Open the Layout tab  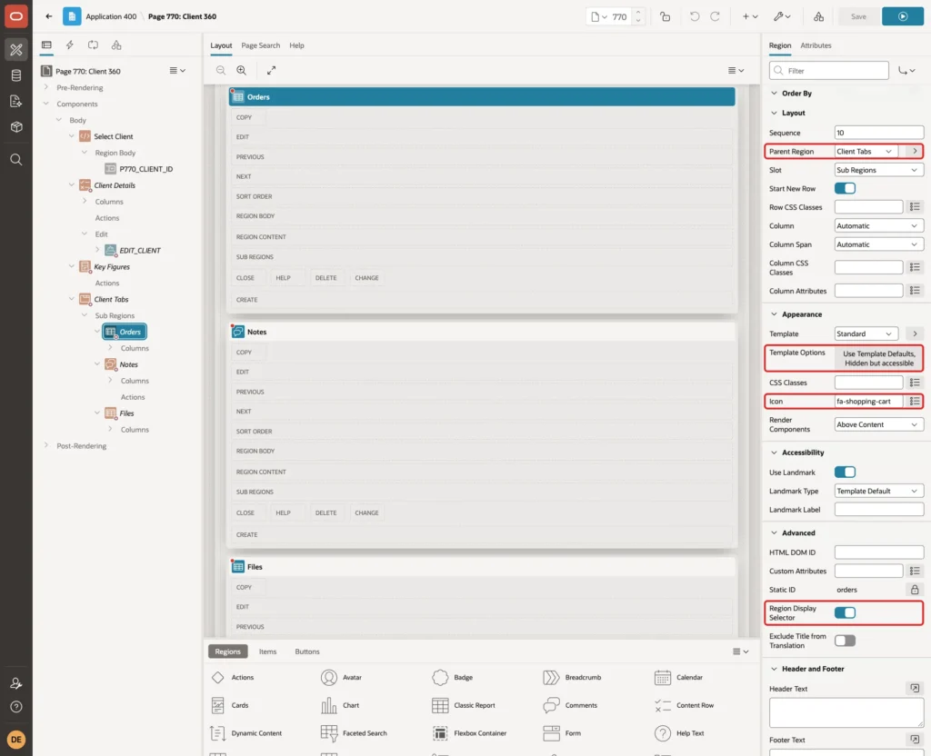click(x=221, y=45)
